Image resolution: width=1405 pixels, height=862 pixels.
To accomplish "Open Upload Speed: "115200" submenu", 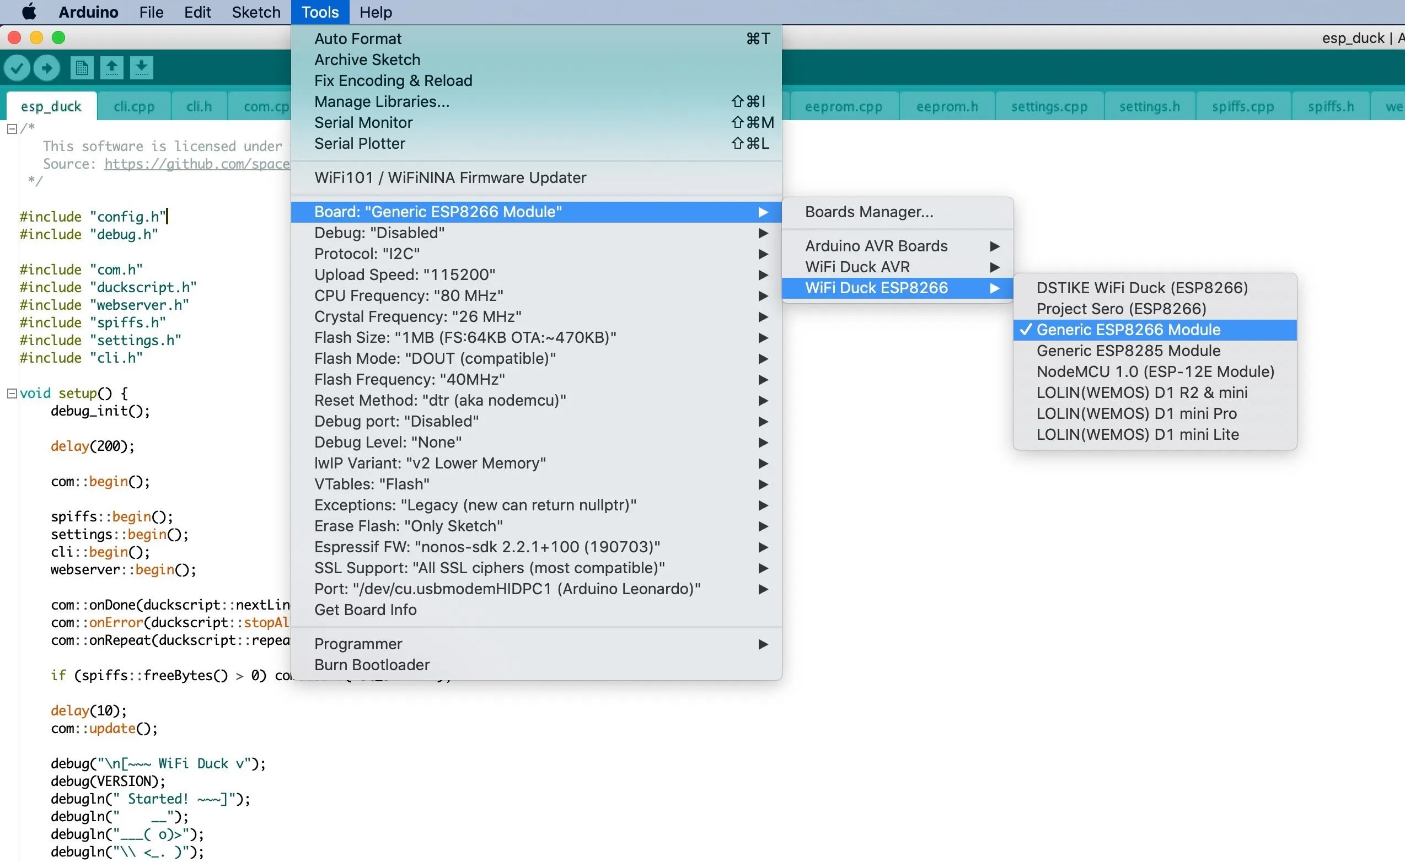I will point(536,275).
